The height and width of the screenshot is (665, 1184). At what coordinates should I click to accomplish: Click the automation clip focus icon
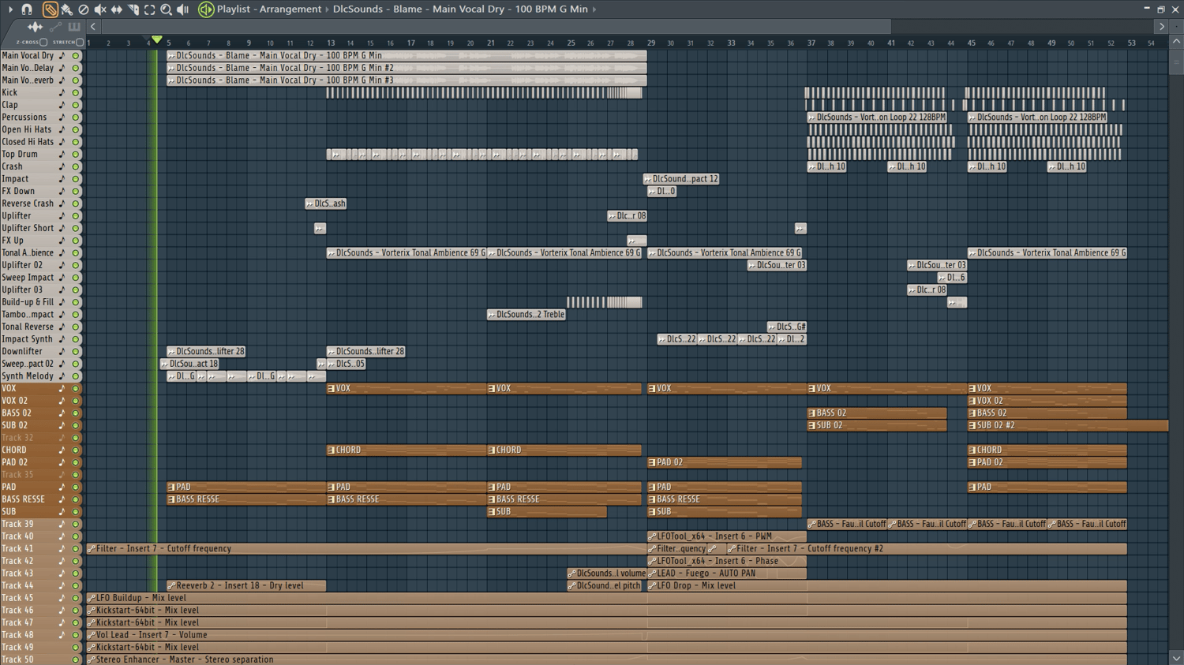pyautogui.click(x=55, y=27)
